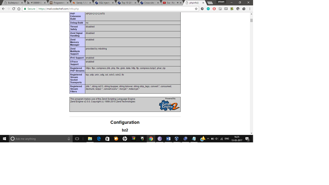Click the yellow-green extension icon in toolbar

[232, 9]
